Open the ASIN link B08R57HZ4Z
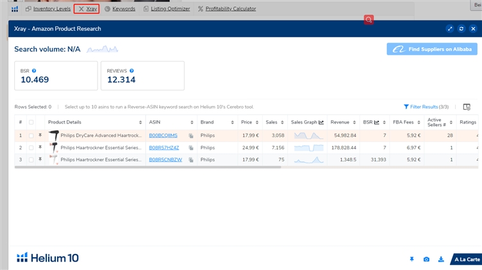The height and width of the screenshot is (270, 482). click(x=165, y=148)
